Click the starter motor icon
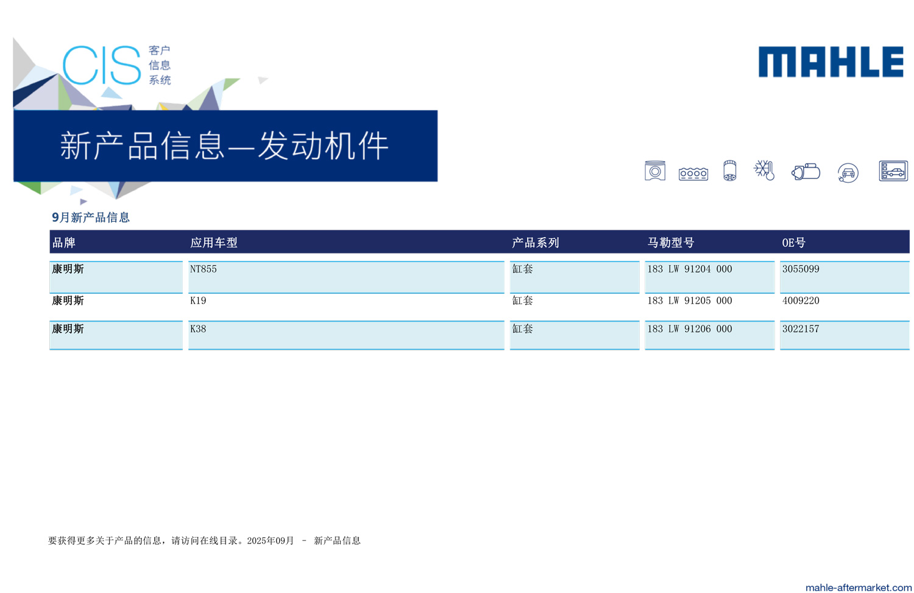 click(x=806, y=172)
